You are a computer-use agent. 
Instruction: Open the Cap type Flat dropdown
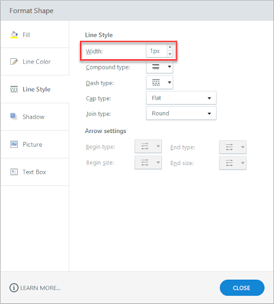[x=181, y=98]
